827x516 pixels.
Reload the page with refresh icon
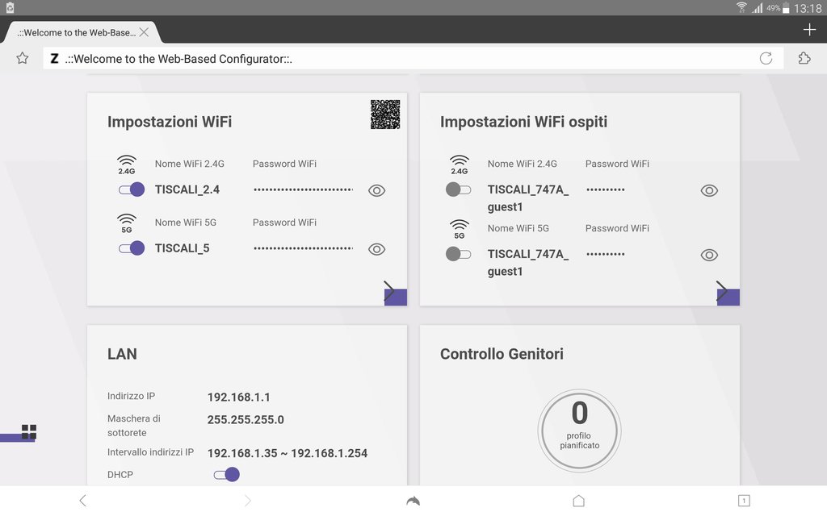(x=766, y=58)
